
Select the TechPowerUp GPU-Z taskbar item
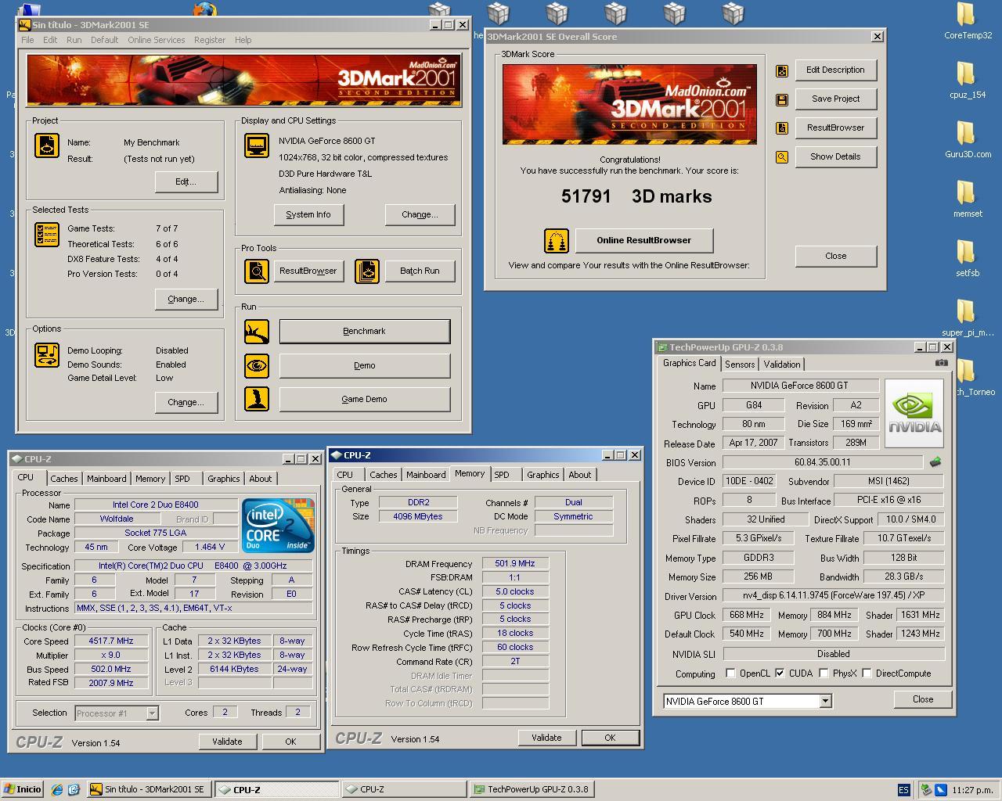(531, 789)
